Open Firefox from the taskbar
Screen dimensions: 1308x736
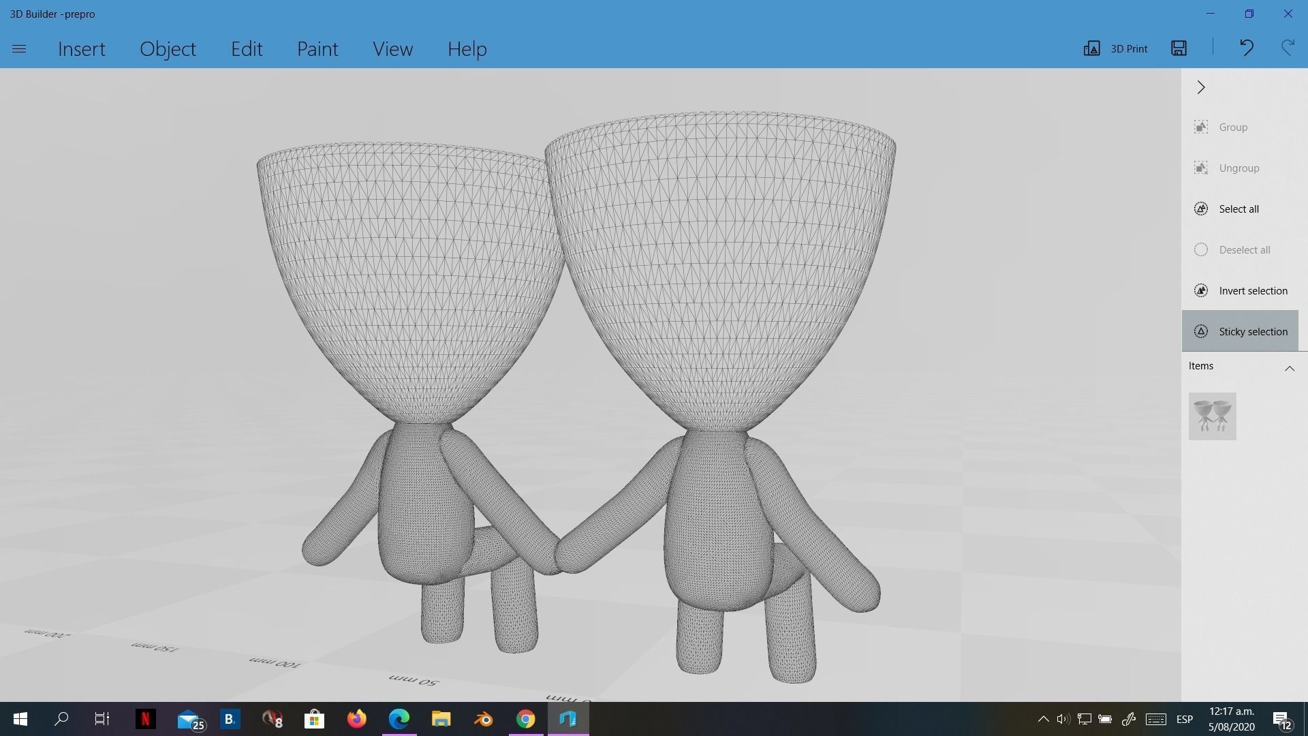click(x=356, y=719)
